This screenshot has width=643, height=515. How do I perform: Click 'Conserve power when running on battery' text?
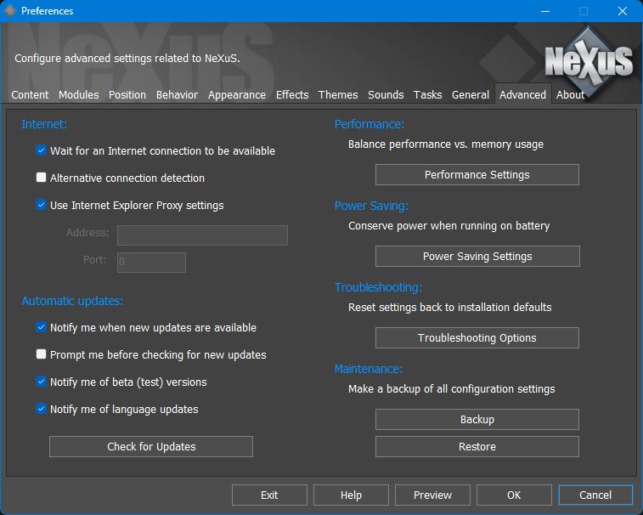[x=449, y=226]
